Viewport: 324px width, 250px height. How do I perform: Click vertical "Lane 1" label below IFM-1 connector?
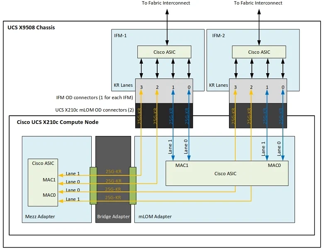coord(170,147)
